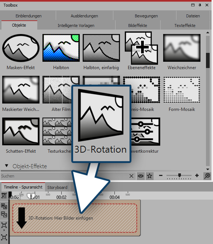
Task: Select the Maskierter Weichzeichner effect
Action: tap(21, 89)
